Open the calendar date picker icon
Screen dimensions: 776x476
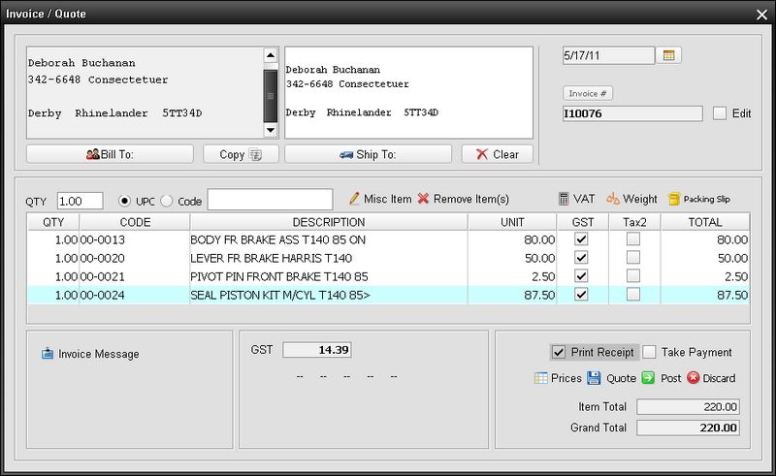tap(668, 55)
